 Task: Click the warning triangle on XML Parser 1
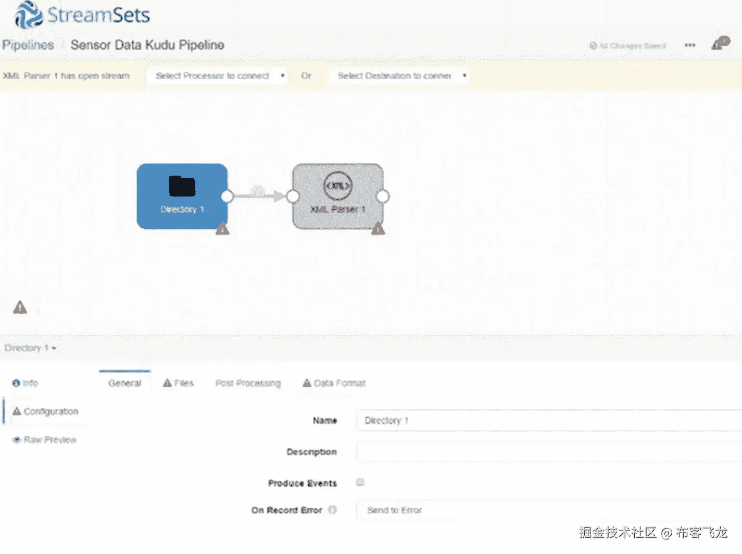[378, 228]
